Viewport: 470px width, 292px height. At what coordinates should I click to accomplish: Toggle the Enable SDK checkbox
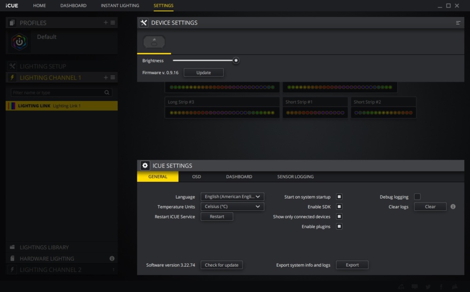[x=339, y=207]
